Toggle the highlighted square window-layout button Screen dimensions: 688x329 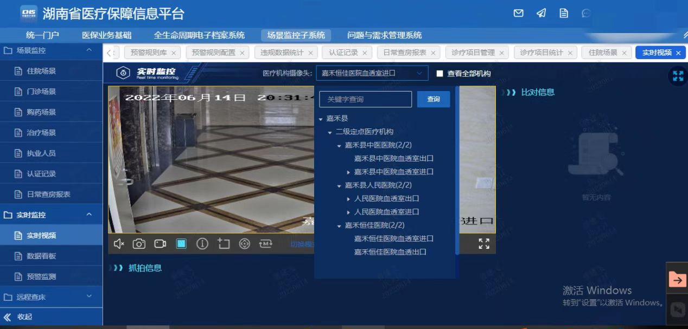[181, 244]
